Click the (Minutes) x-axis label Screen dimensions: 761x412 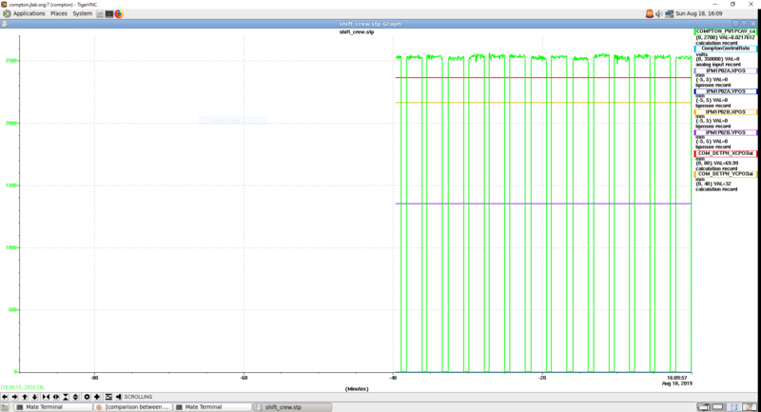click(x=357, y=389)
